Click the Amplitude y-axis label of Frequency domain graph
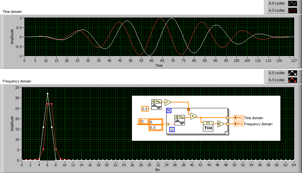This screenshot has height=173, width=302. [x=12, y=124]
